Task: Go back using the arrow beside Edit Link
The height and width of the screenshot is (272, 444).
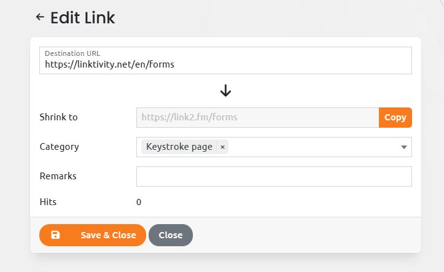Action: [x=40, y=17]
